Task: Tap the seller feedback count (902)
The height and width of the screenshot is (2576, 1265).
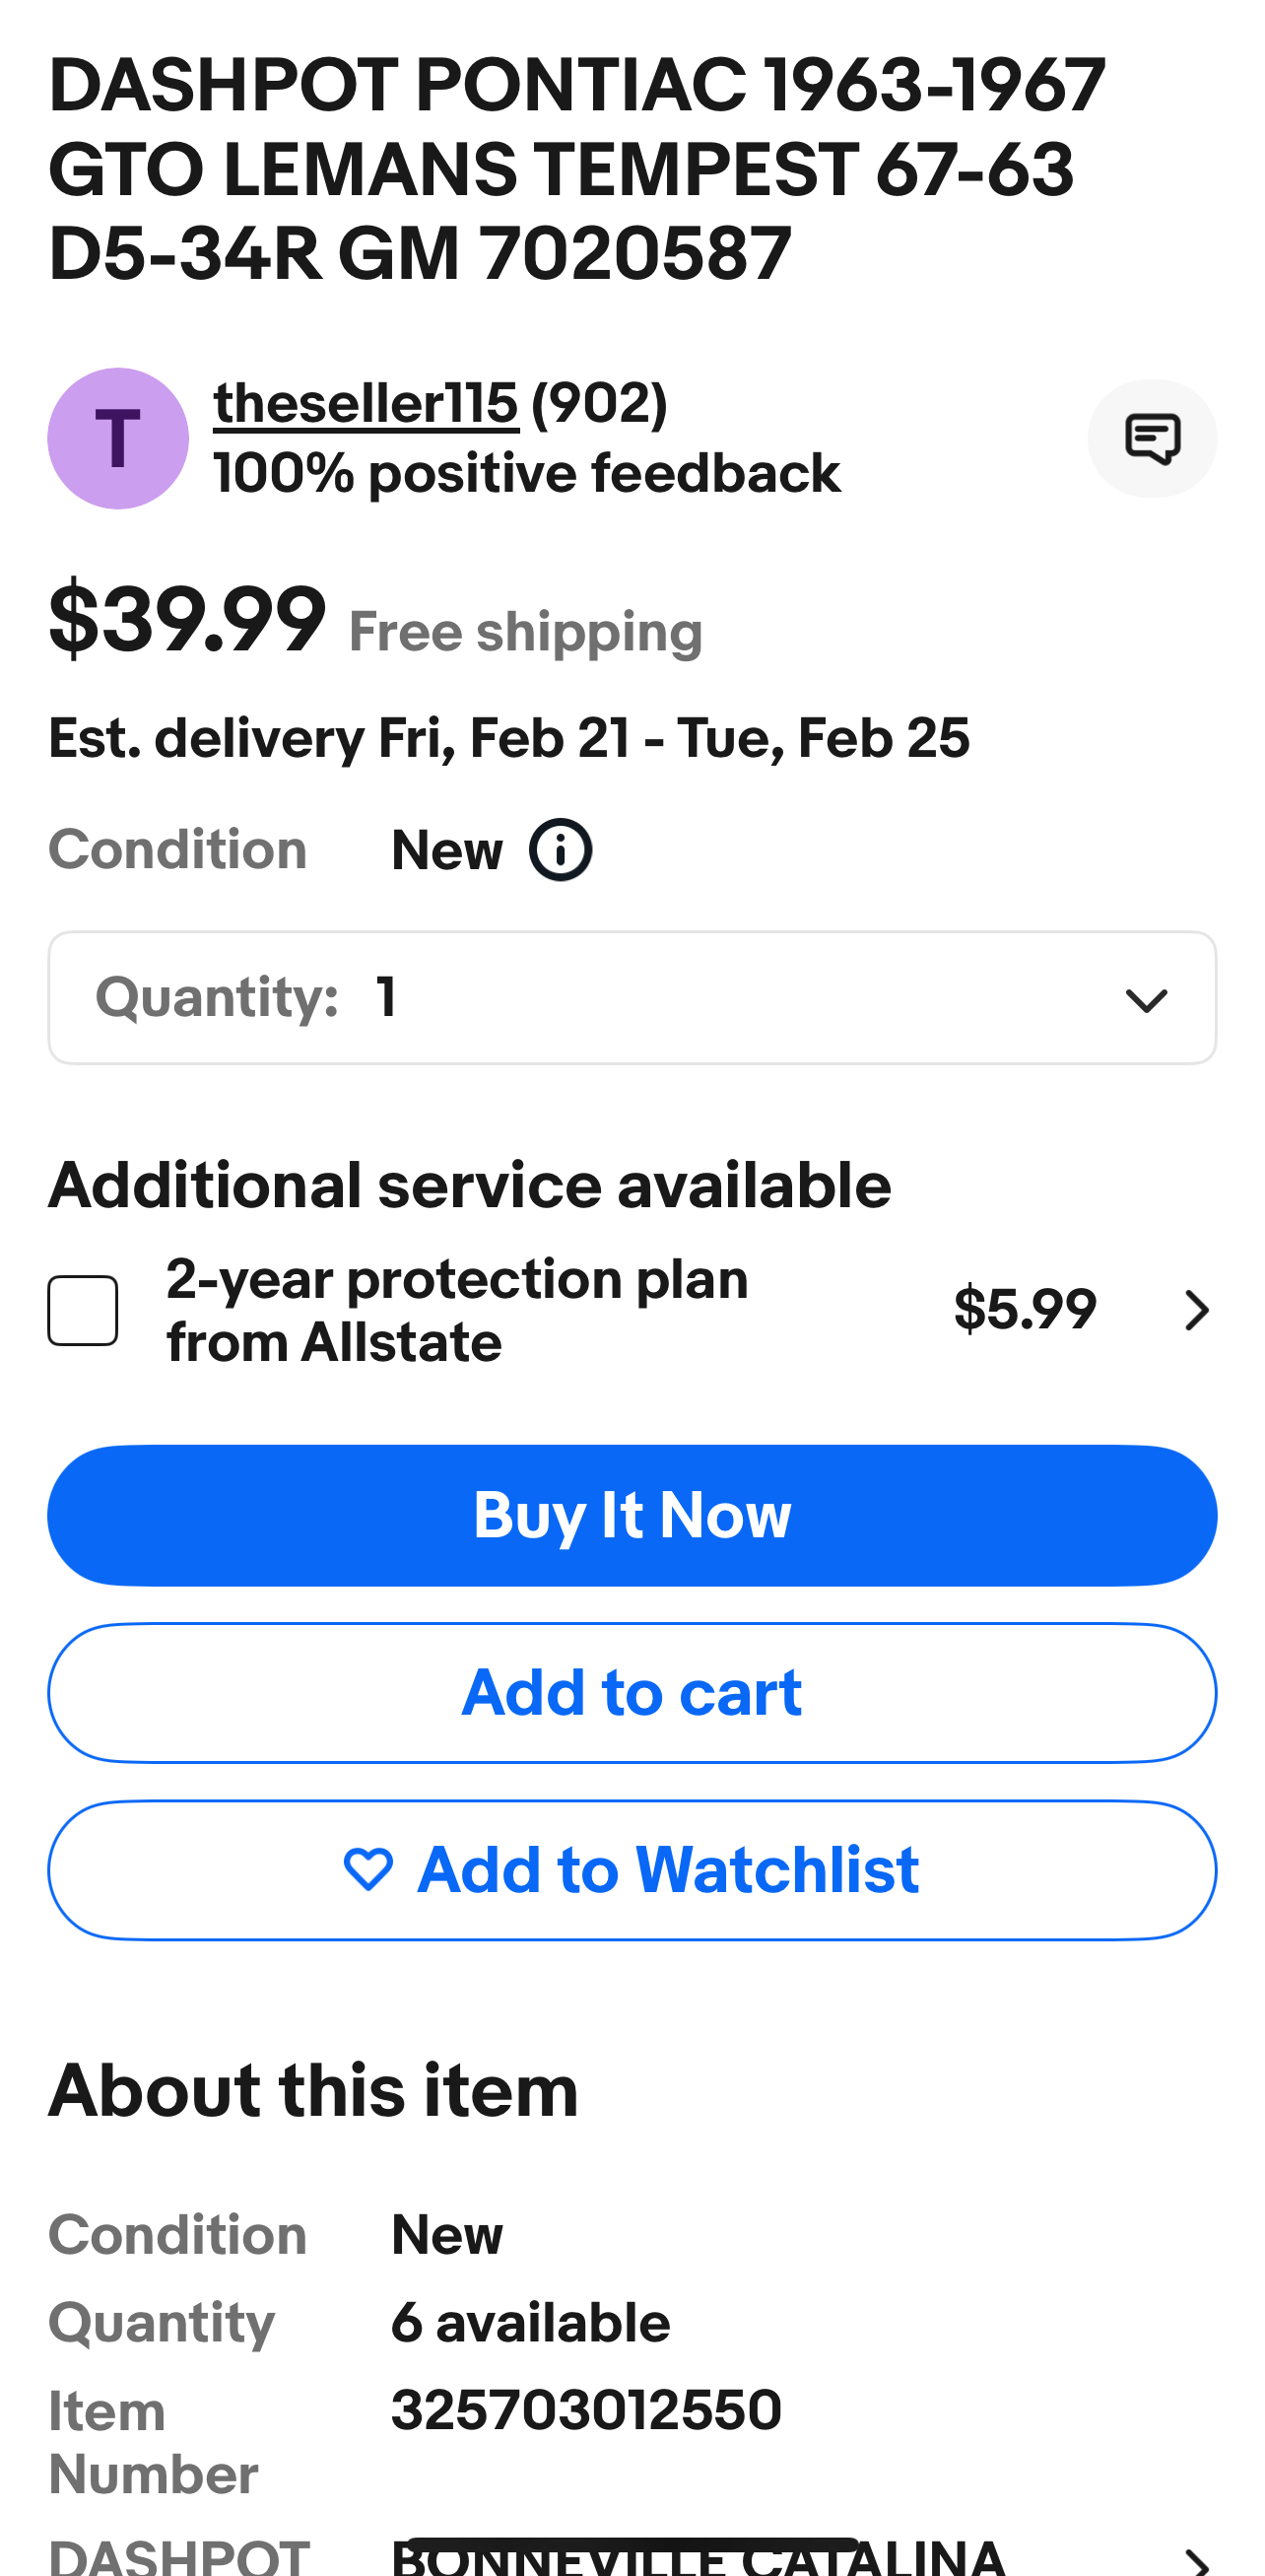Action: pyautogui.click(x=599, y=404)
